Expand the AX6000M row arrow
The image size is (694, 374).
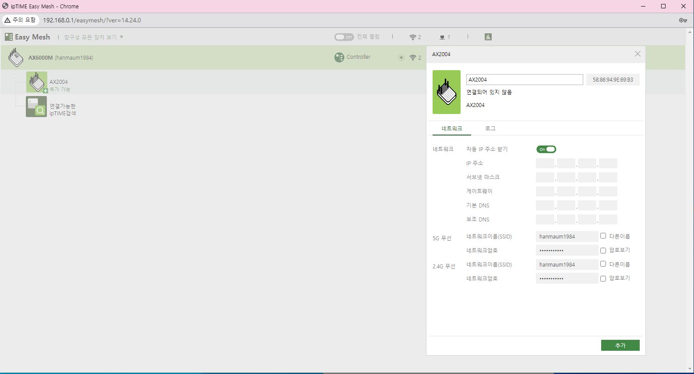401,58
